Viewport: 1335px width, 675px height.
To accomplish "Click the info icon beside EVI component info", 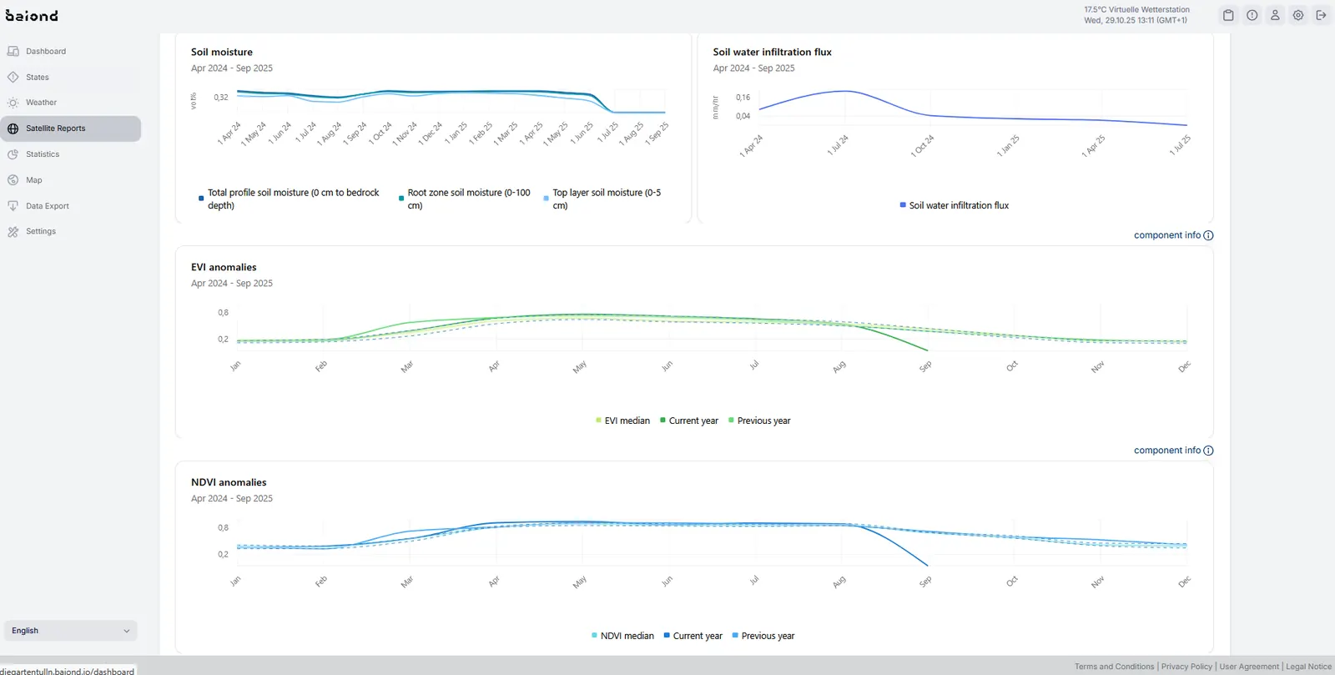I will tap(1208, 235).
